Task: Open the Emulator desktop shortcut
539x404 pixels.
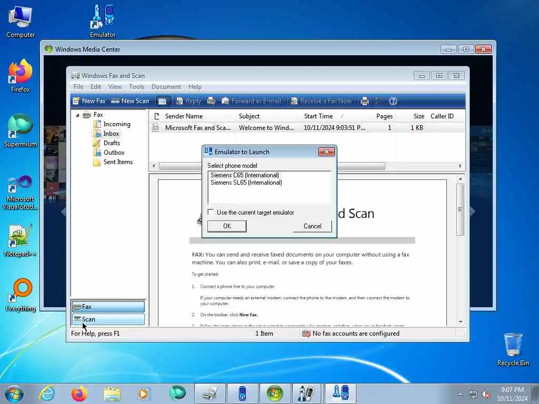Action: 103,21
